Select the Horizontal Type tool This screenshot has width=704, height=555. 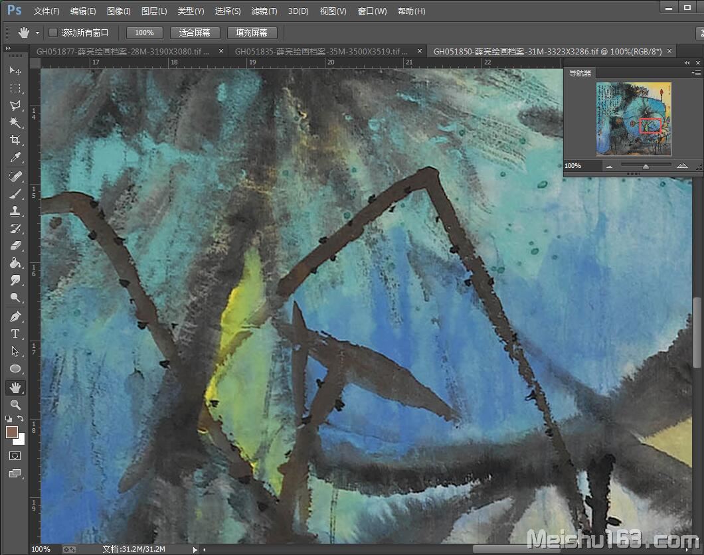click(15, 334)
